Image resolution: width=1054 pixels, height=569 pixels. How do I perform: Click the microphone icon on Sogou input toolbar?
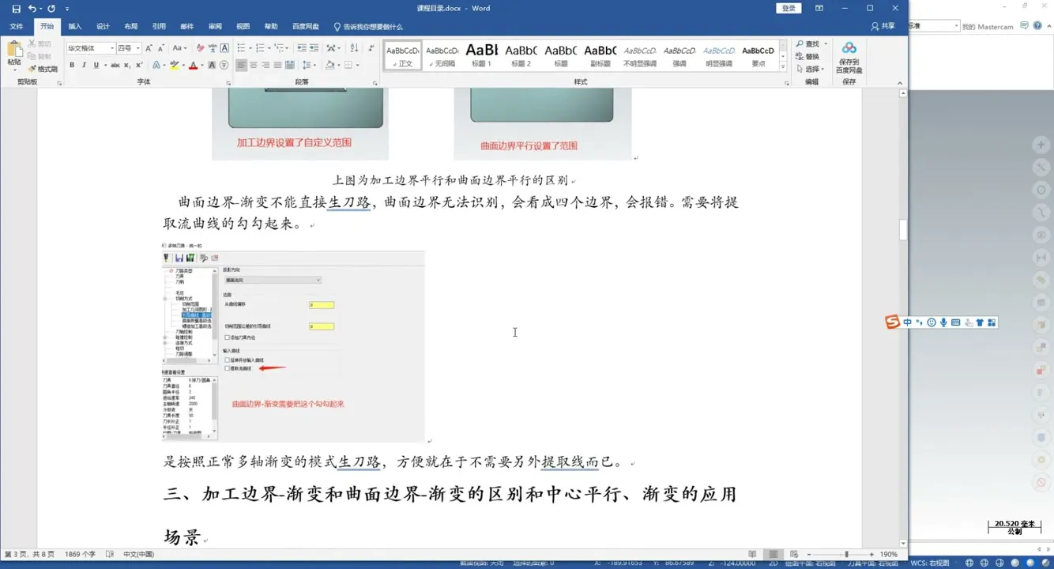click(942, 322)
